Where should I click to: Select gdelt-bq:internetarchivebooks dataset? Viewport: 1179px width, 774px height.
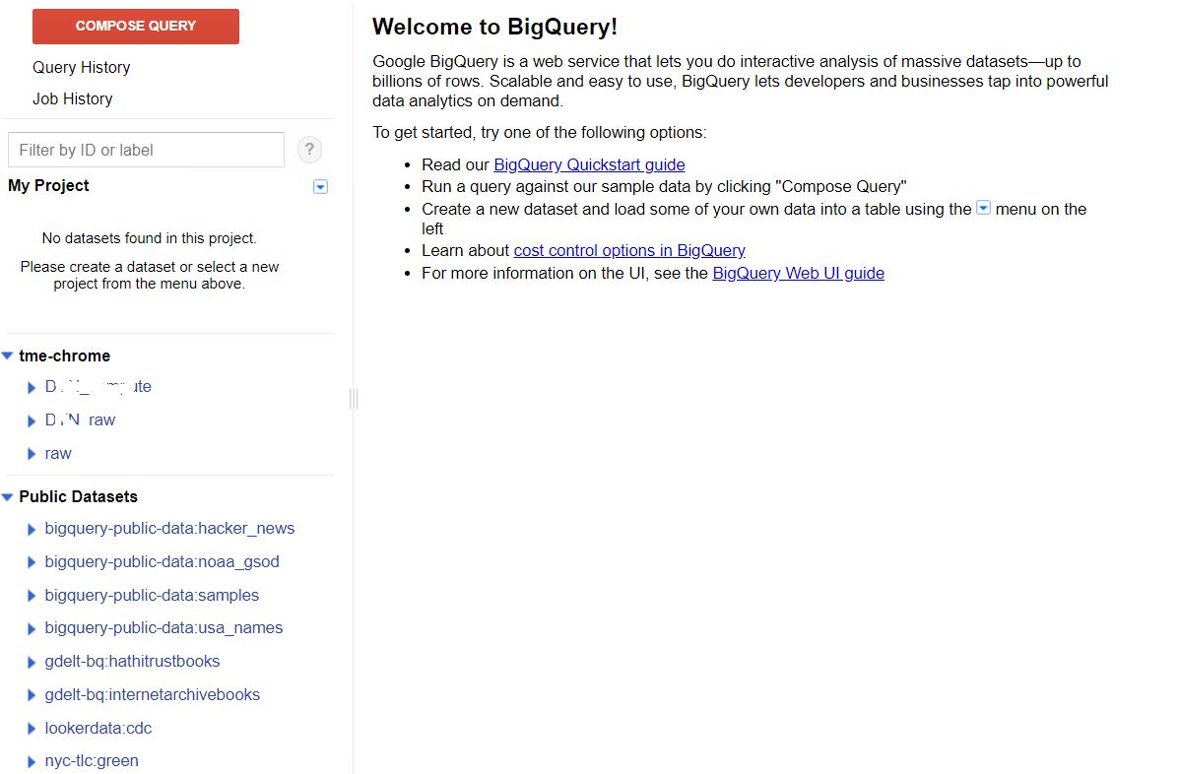click(153, 694)
